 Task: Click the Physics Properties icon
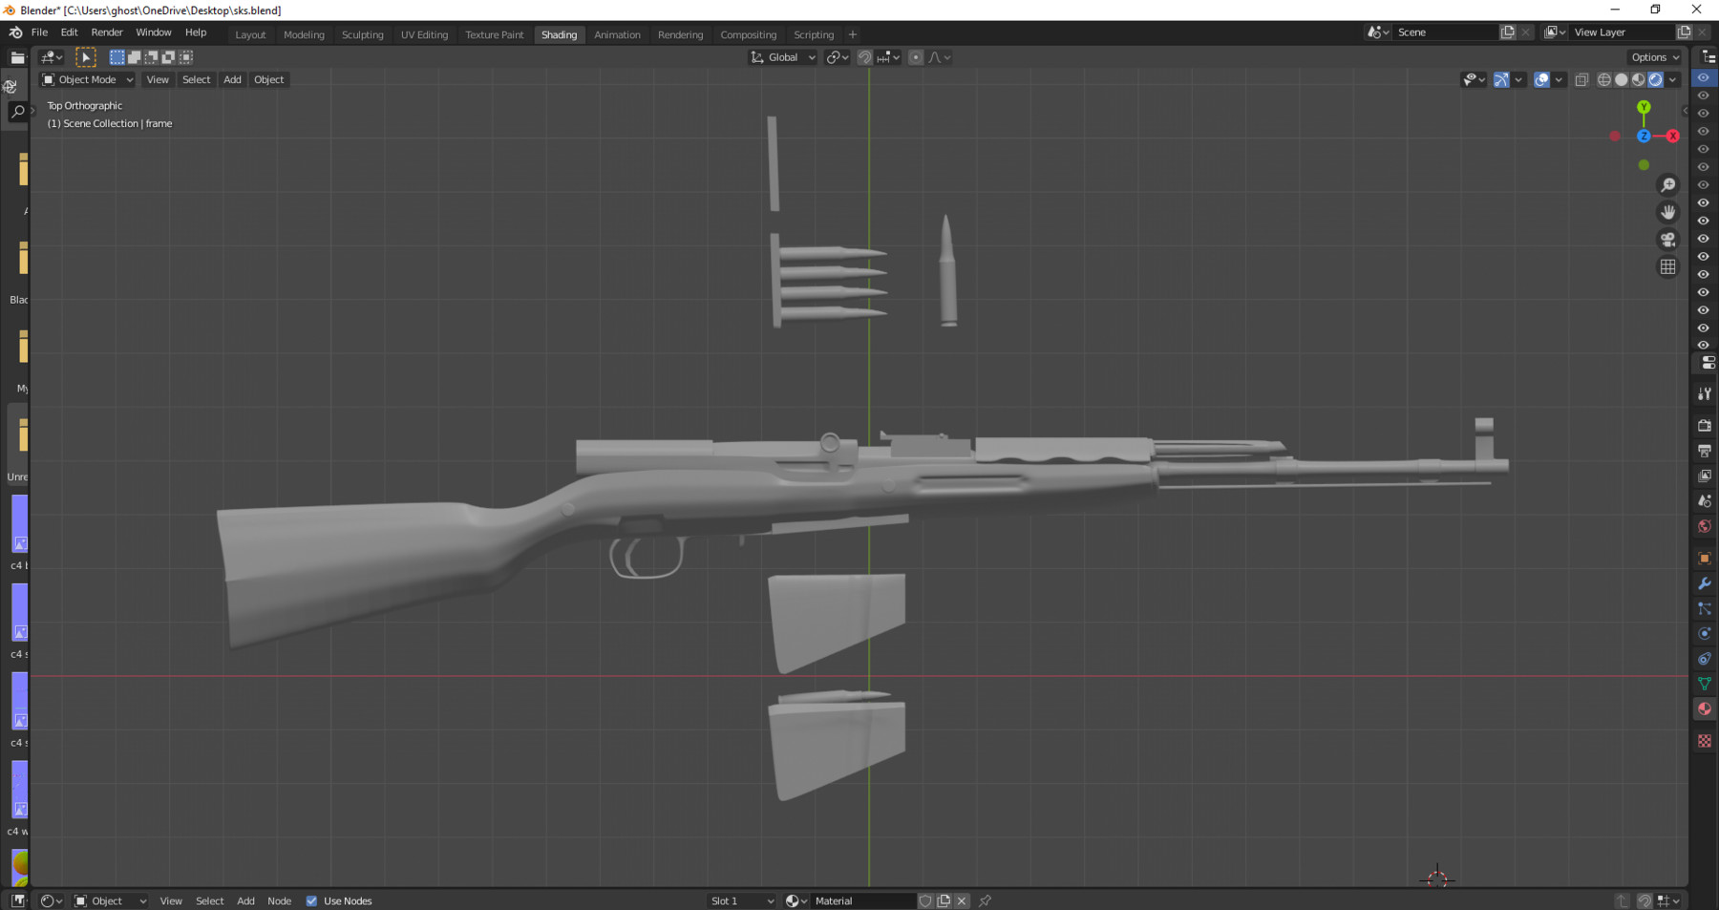(1705, 633)
